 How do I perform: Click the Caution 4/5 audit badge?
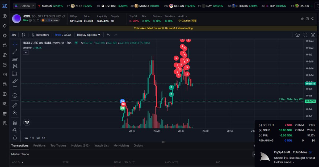187,21
